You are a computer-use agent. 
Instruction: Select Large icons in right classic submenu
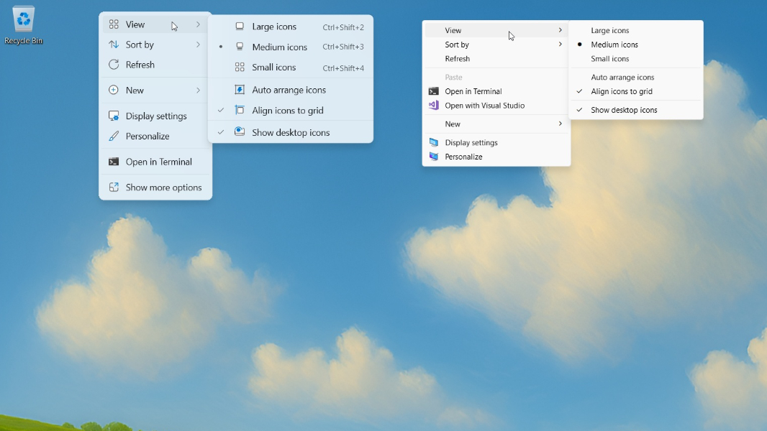[x=636, y=30]
